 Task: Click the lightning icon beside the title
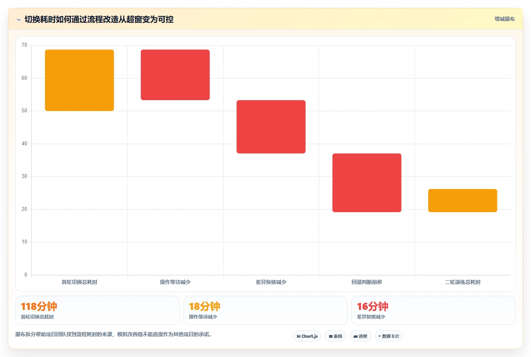click(x=18, y=19)
